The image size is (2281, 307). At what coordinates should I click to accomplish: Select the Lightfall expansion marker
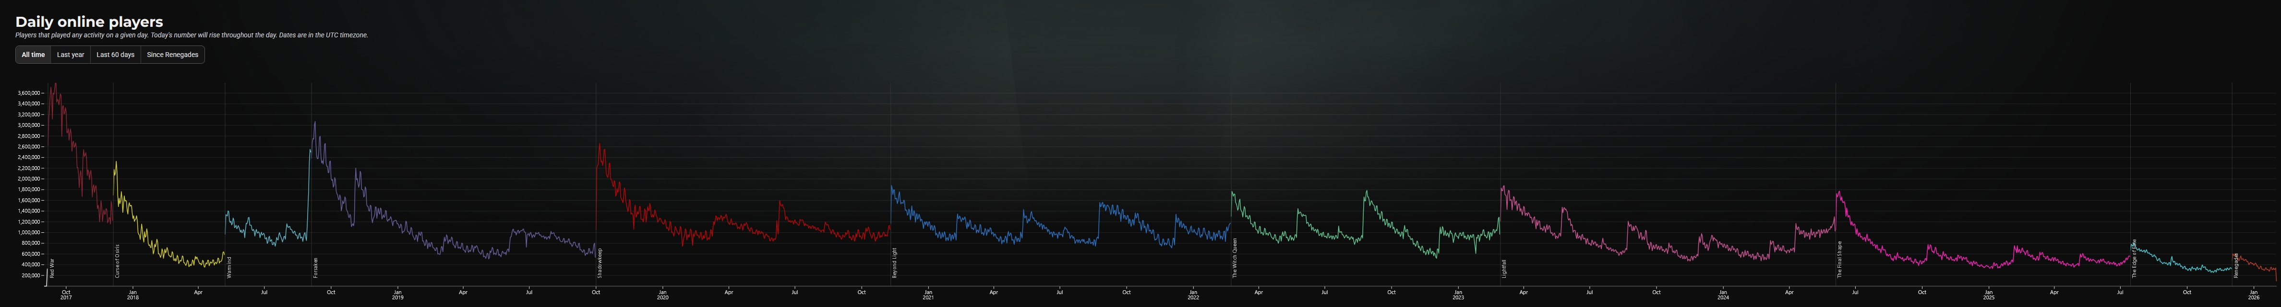point(1503,268)
